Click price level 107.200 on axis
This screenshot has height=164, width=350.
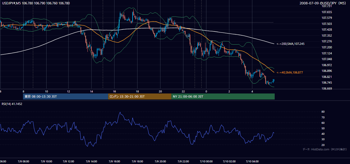click(327, 47)
